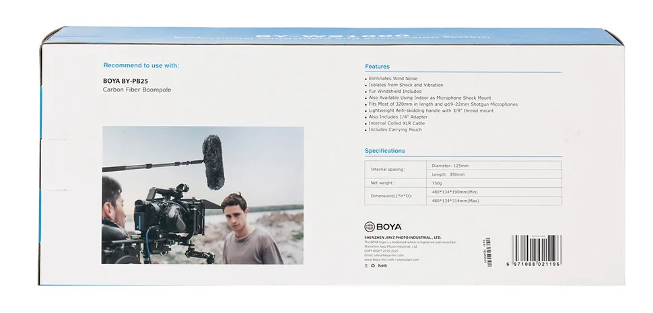Screen dimensions: 653x313
Task: Click the '750g' table cell
Action: click(x=494, y=182)
